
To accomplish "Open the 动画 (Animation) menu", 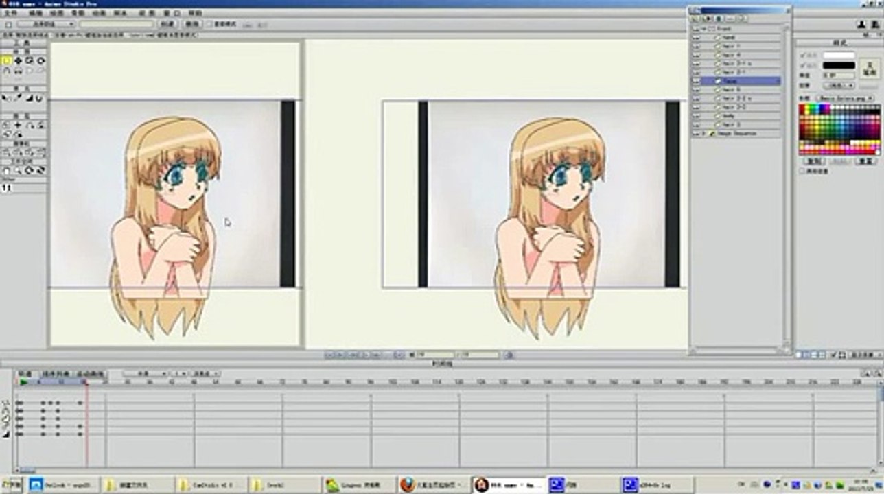I will click(x=99, y=13).
